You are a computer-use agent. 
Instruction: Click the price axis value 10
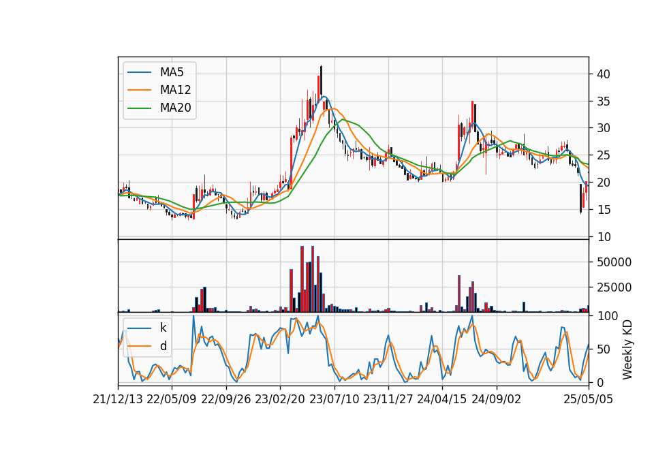coord(604,237)
